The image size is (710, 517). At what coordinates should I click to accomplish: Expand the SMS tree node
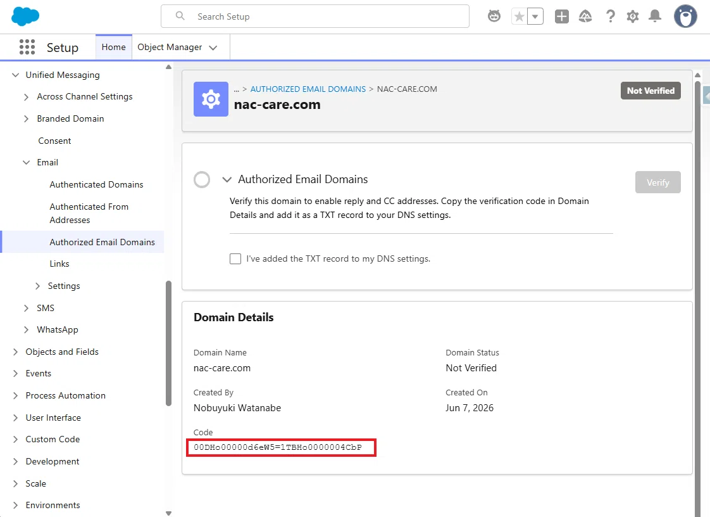point(27,308)
